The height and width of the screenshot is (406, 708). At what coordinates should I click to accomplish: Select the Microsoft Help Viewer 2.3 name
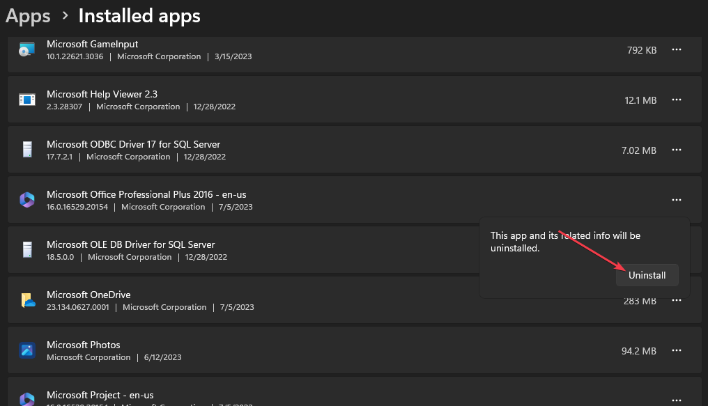coord(102,94)
